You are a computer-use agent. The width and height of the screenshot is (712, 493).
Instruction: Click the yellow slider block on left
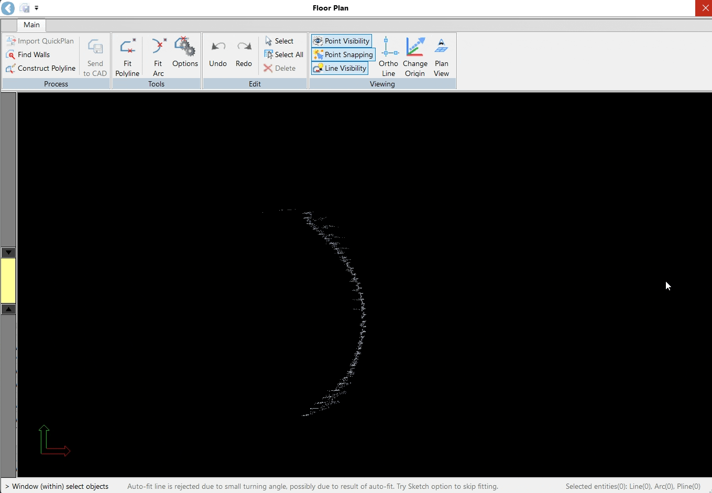8,281
